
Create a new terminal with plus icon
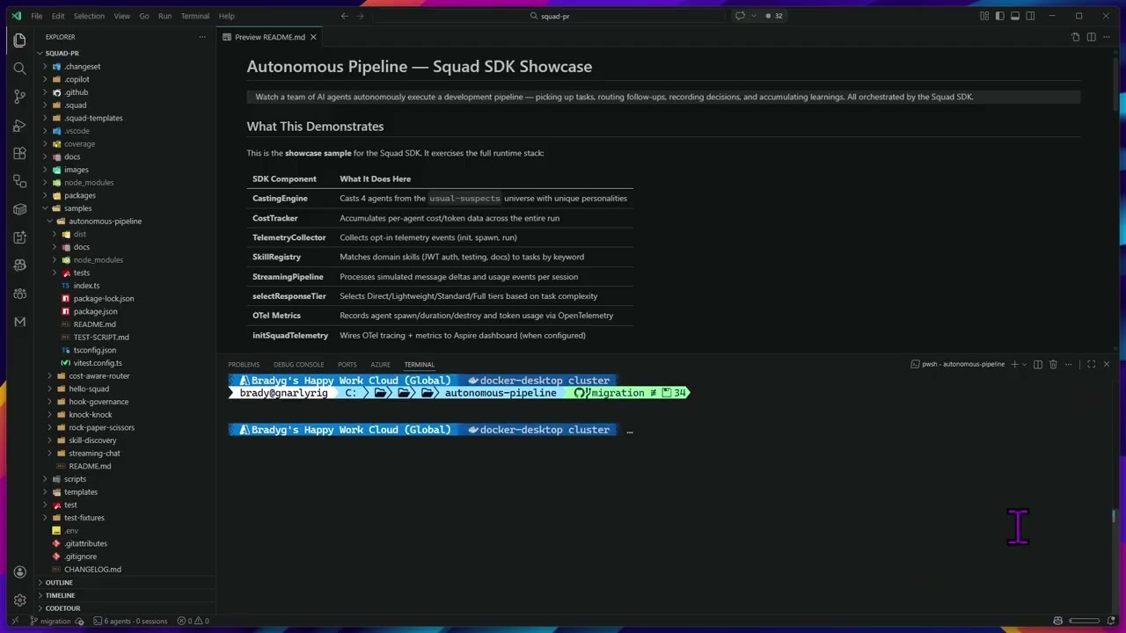click(x=1014, y=364)
